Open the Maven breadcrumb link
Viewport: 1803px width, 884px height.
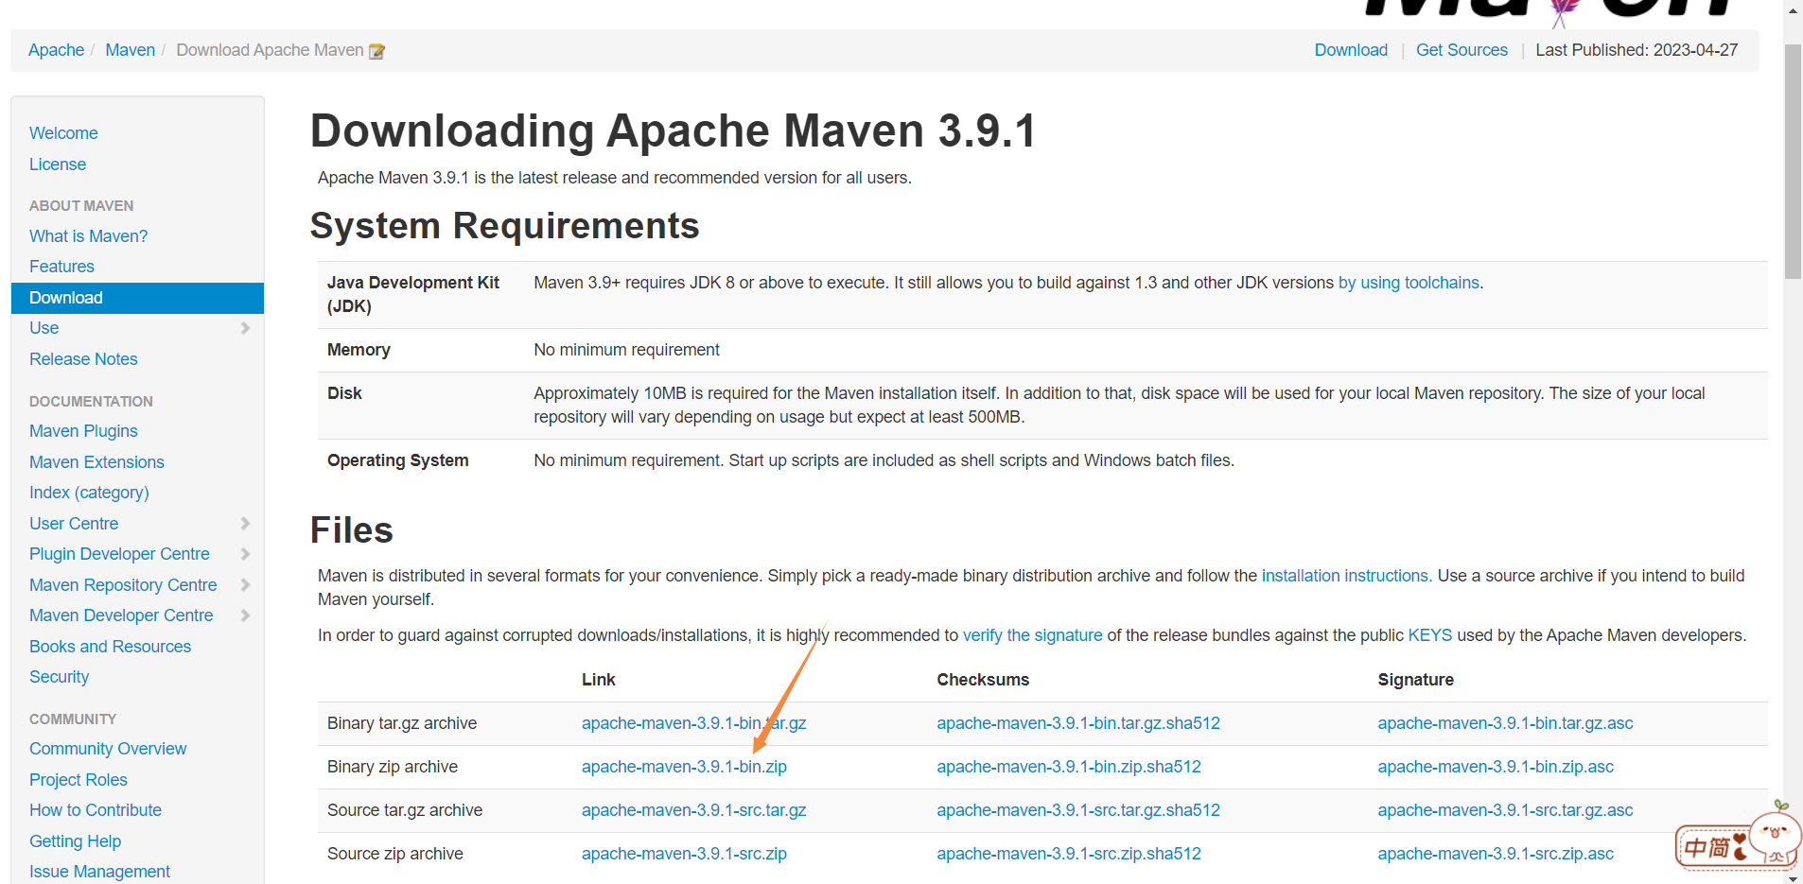tap(130, 50)
